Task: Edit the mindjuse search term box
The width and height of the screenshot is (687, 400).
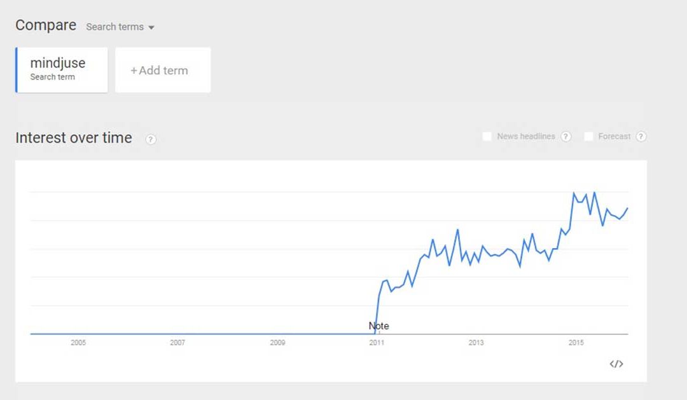Action: coord(62,69)
